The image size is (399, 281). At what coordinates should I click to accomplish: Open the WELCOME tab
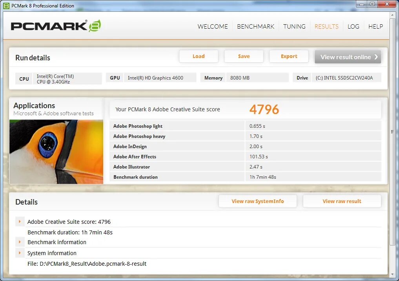tap(213, 26)
